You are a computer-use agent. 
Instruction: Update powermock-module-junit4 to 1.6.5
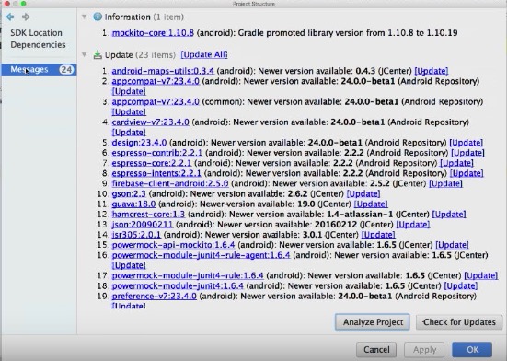click(461, 286)
